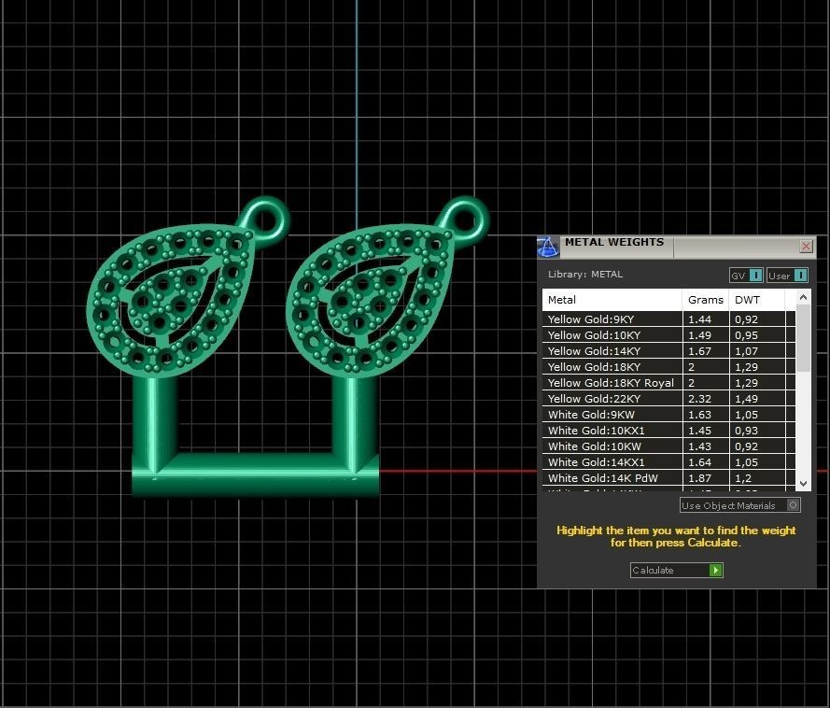This screenshot has width=830, height=708.
Task: Select White Gold:9KW row
Action: coord(668,415)
